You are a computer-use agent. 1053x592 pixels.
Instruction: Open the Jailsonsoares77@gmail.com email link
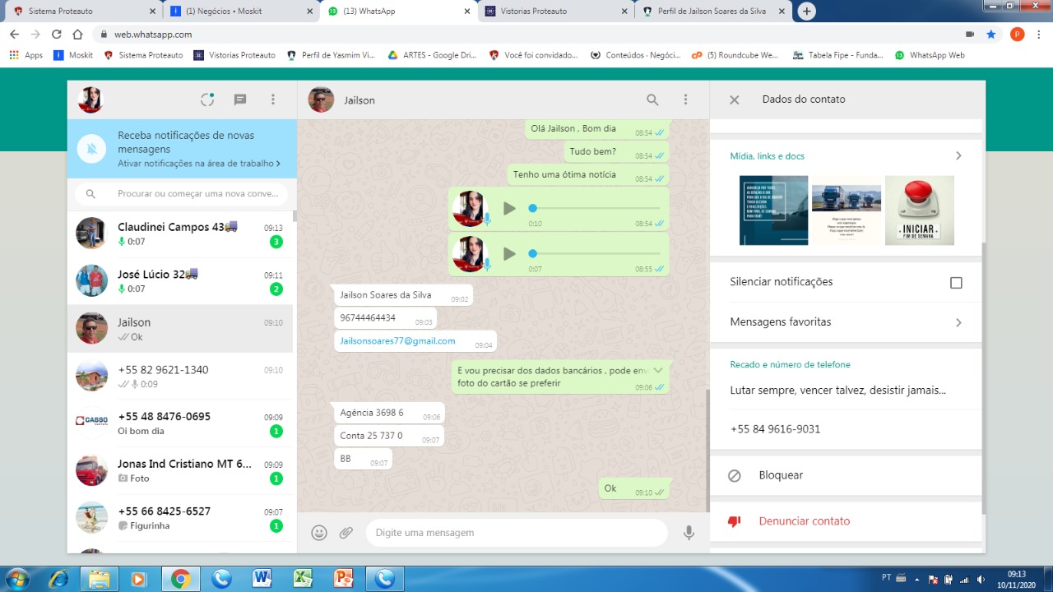coord(397,341)
